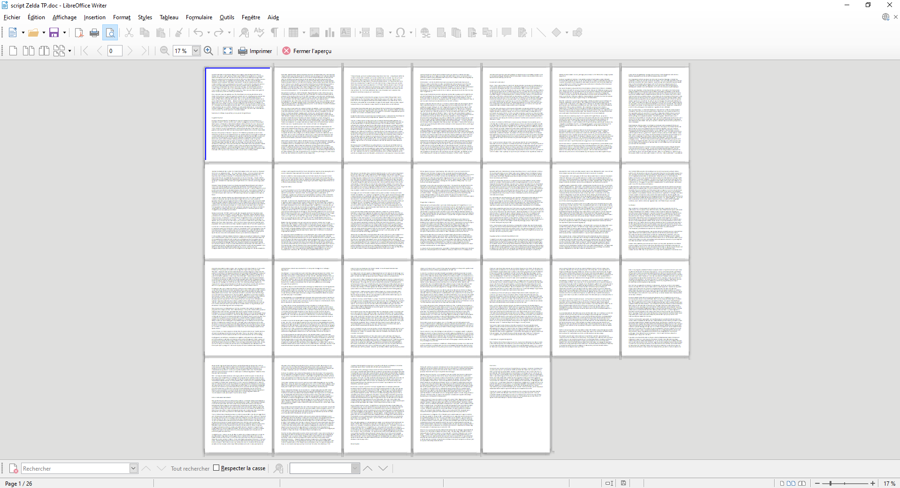
Task: Open the Aide menu
Action: point(273,17)
